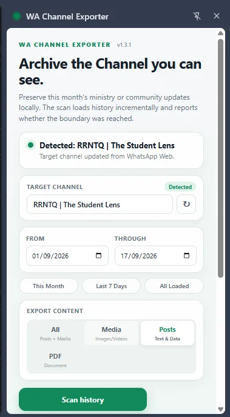
Task: Click 'Target channel updated from WhatsApp Web.' text
Action: pos(107,156)
